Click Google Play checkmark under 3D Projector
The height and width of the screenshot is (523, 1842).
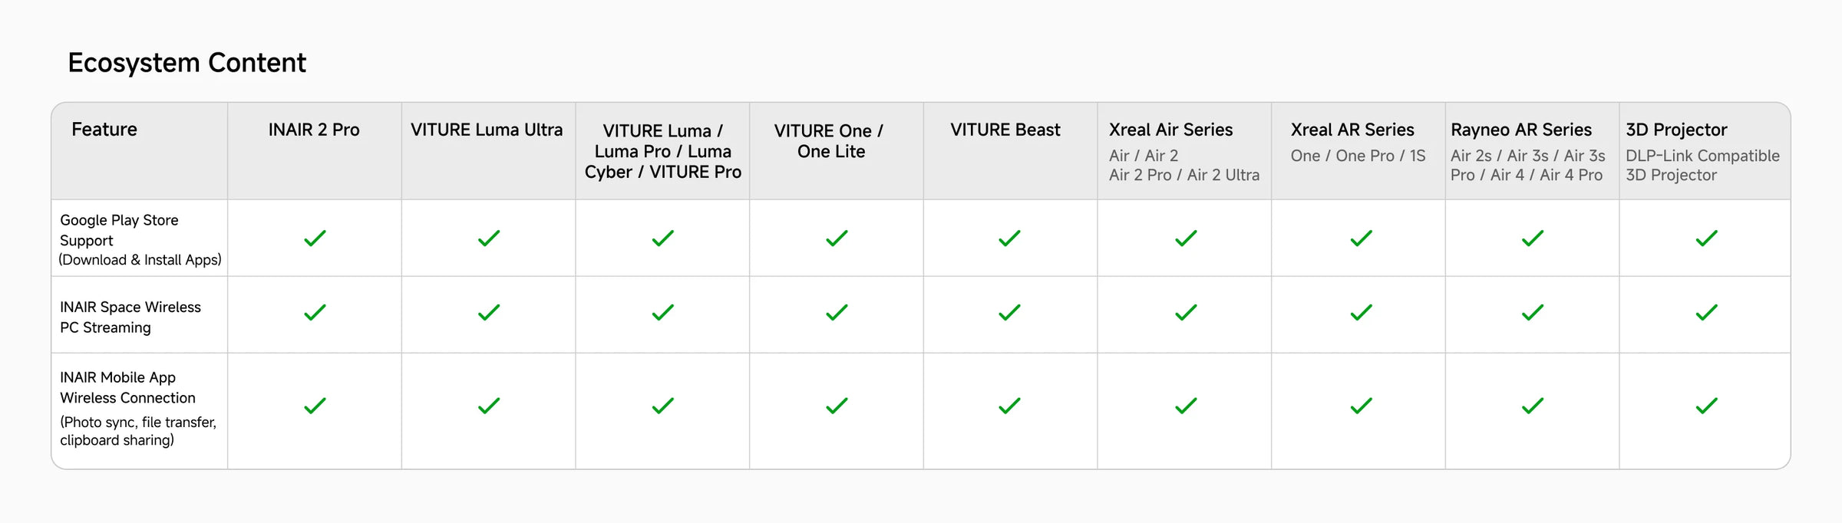point(1706,238)
